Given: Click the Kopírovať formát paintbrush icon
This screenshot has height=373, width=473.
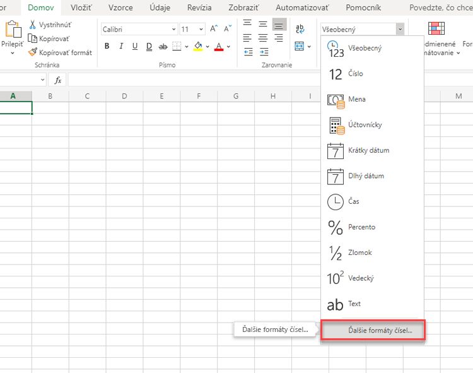Looking at the screenshot, I should (x=33, y=52).
